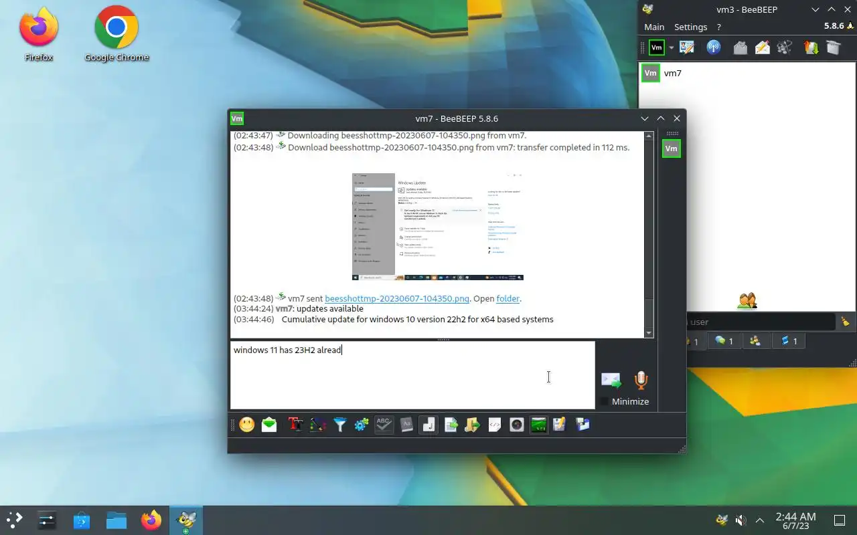Image resolution: width=857 pixels, height=535 pixels.
Task: Open the folder link in chat
Action: click(x=508, y=298)
